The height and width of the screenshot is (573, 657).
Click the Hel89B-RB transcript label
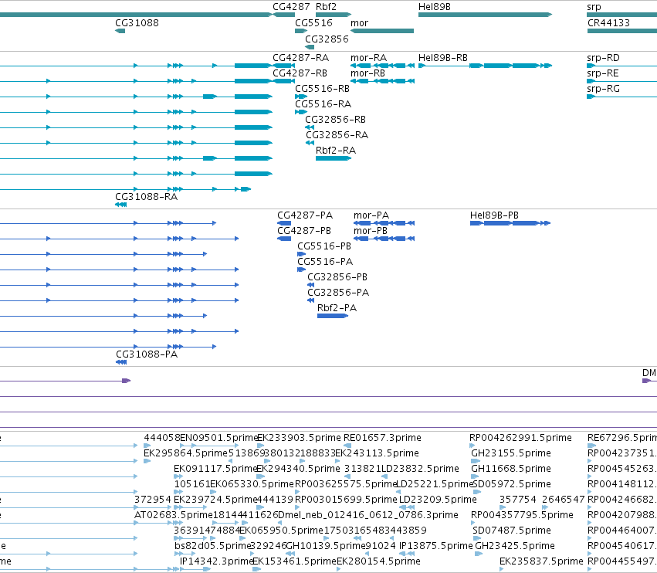(x=443, y=58)
